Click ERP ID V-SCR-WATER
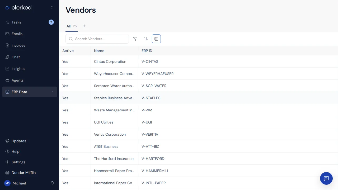The height and width of the screenshot is (190, 338). pos(154,86)
